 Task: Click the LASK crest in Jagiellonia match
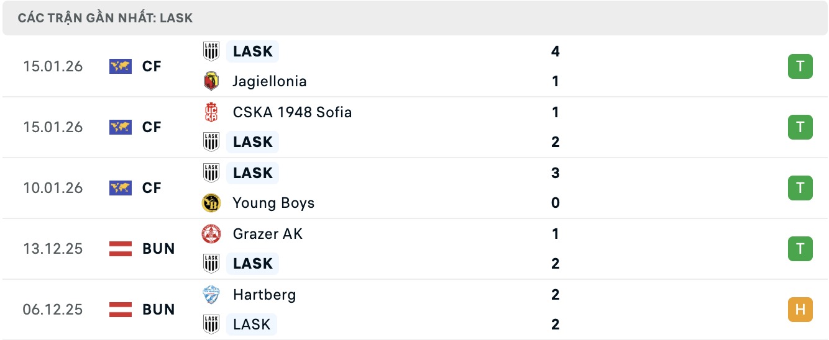point(211,51)
